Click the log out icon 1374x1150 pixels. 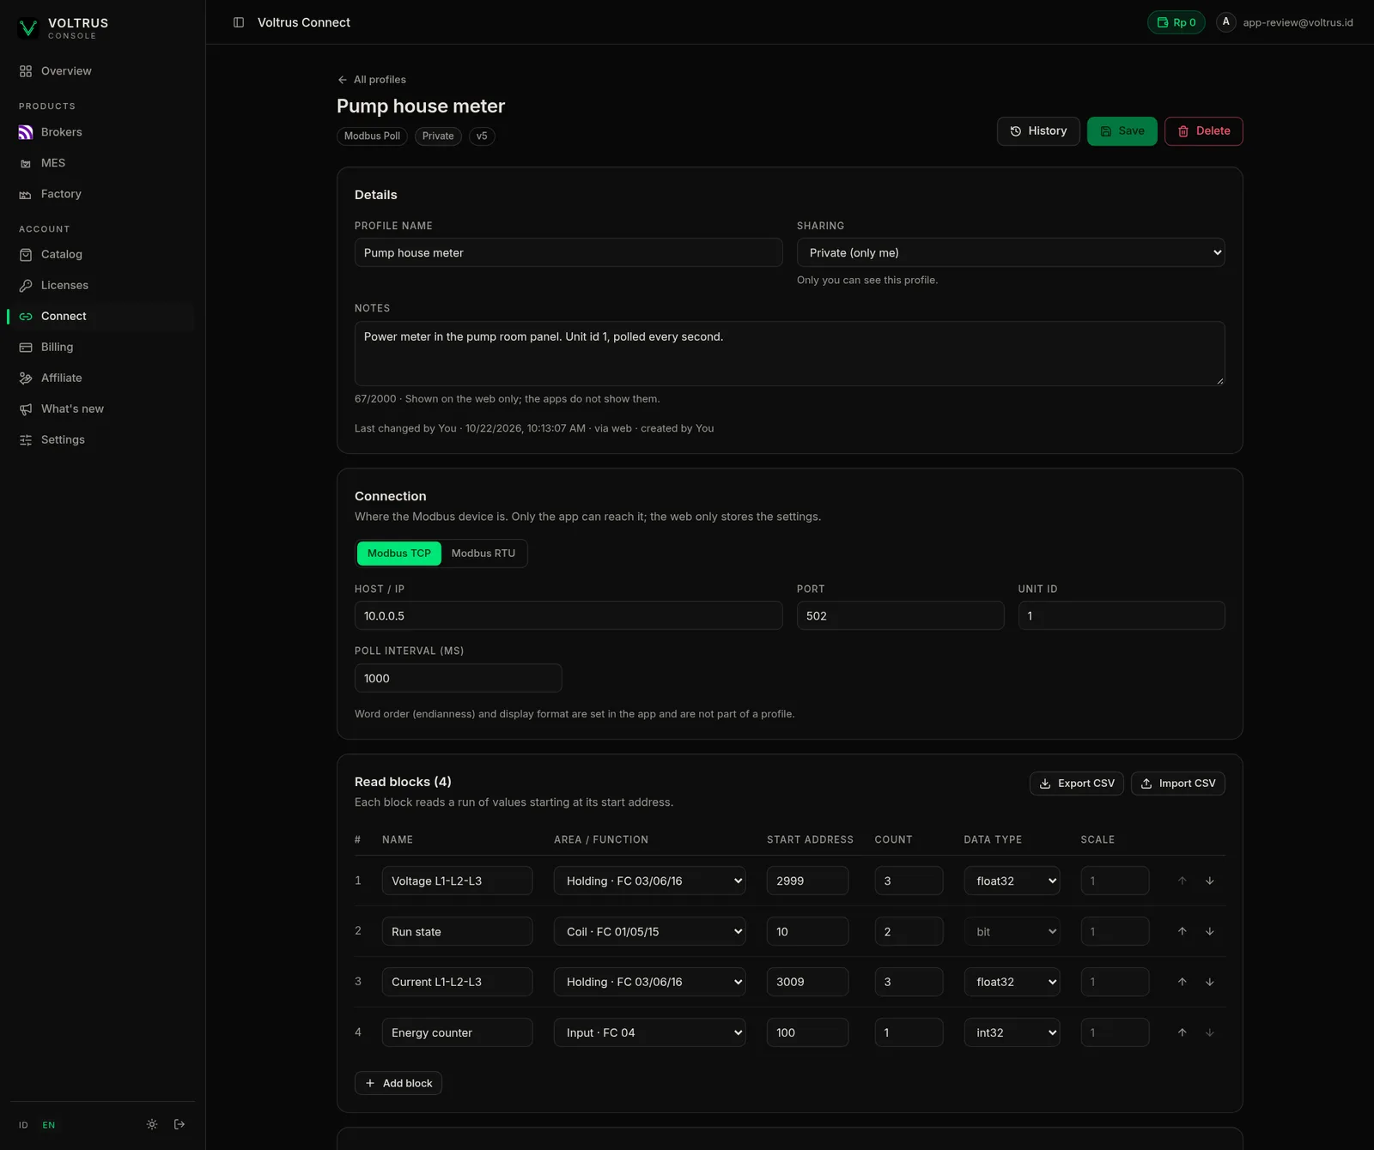pyautogui.click(x=179, y=1124)
